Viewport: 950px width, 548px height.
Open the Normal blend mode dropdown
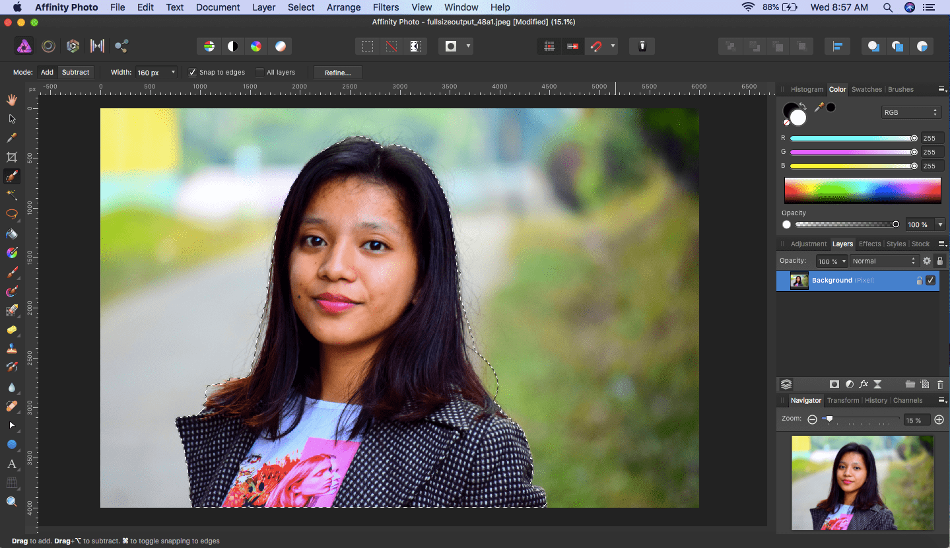(884, 261)
